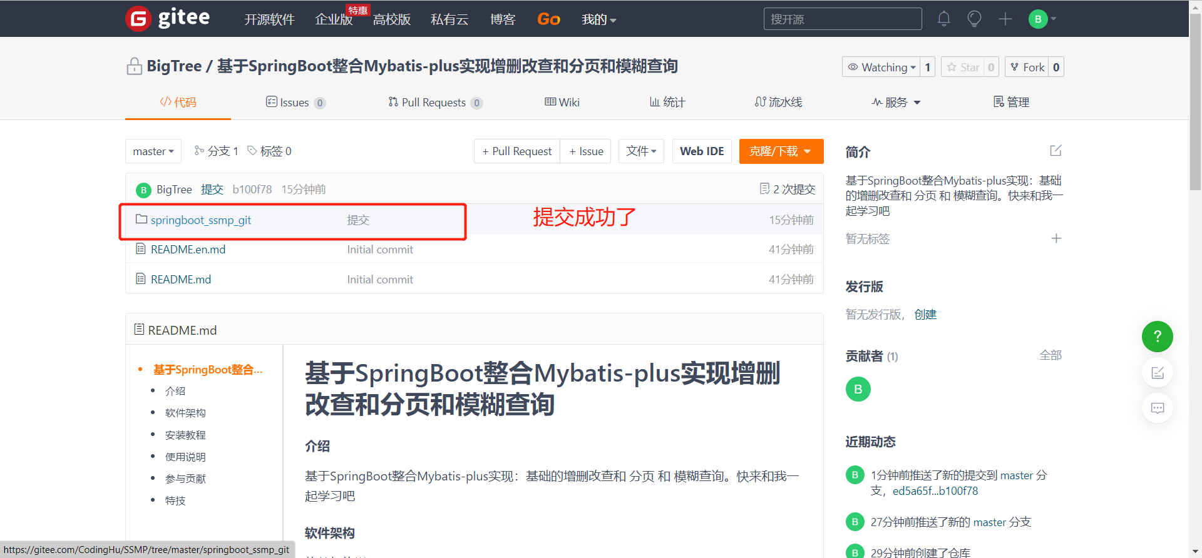Image resolution: width=1202 pixels, height=558 pixels.
Task: Expand the 我的 menu in header
Action: click(x=599, y=19)
